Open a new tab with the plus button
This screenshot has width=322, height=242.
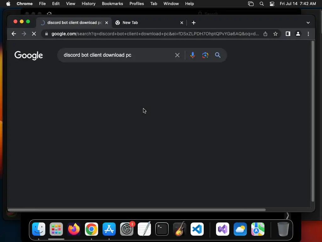[x=194, y=23]
